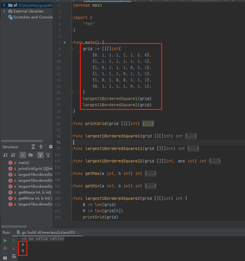Click restore layout icon in Run panel
The height and width of the screenshot is (261, 245).
(5, 258)
